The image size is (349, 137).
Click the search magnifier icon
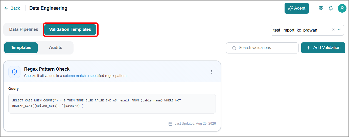pos(234,48)
